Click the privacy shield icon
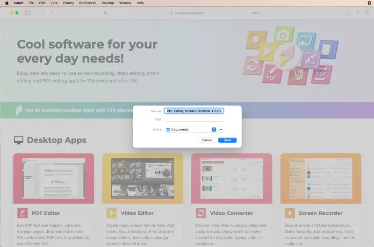The image size is (374, 247). tap(106, 13)
